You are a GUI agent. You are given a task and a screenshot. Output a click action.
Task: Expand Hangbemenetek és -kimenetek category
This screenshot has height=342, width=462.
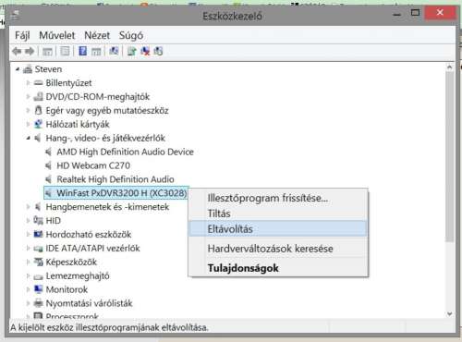pos(28,207)
